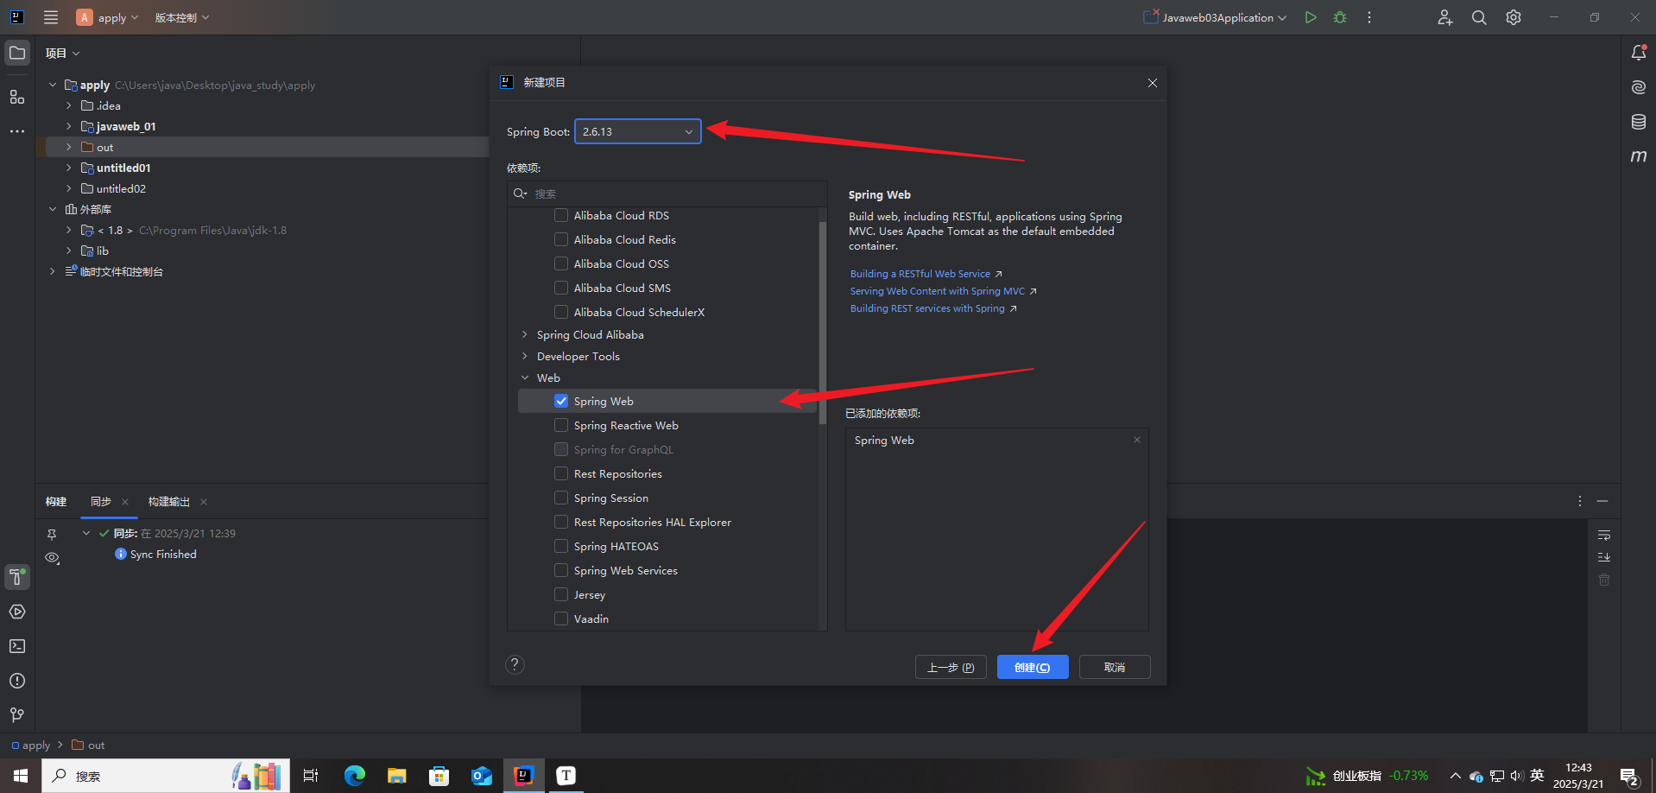Open the version control (版本控制) menu
This screenshot has width=1656, height=793.
(182, 17)
